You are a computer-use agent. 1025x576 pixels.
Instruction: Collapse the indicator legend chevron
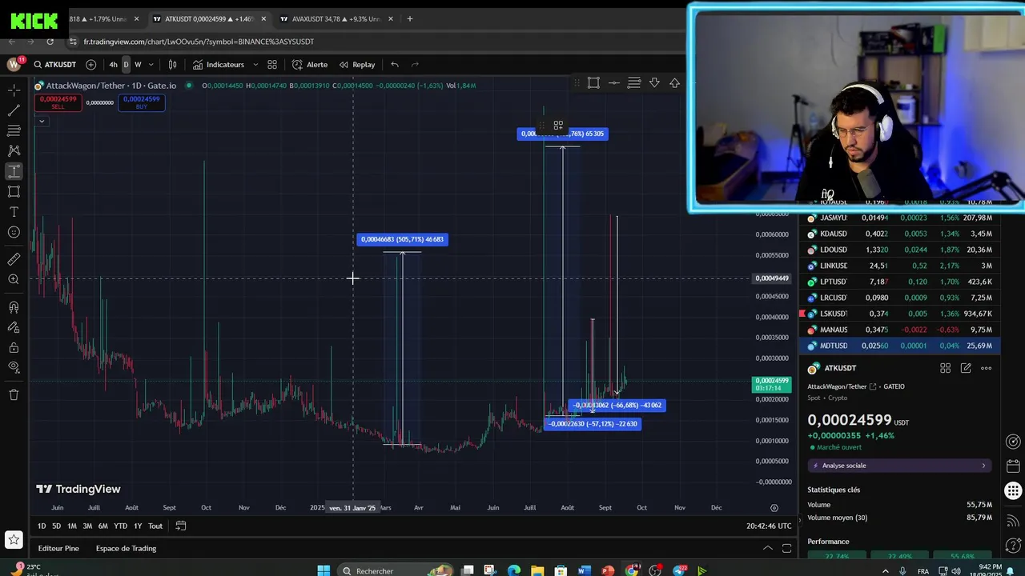click(x=42, y=121)
